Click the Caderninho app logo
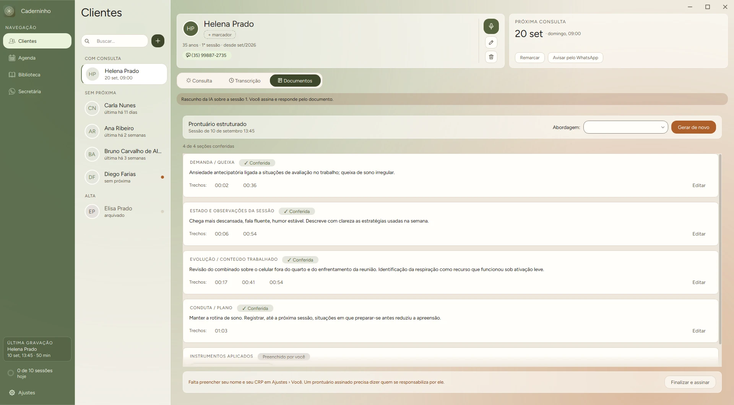 [x=10, y=11]
